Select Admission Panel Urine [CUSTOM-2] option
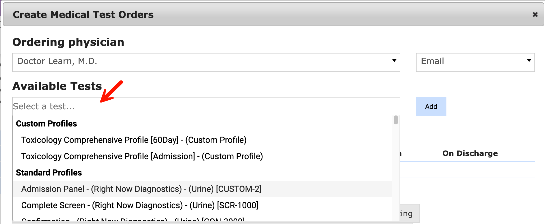The width and height of the screenshot is (545, 224). point(141,189)
